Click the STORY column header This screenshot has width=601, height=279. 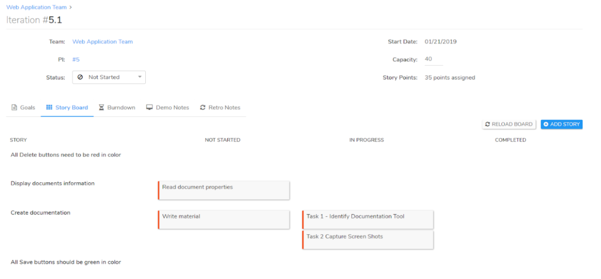coord(19,140)
